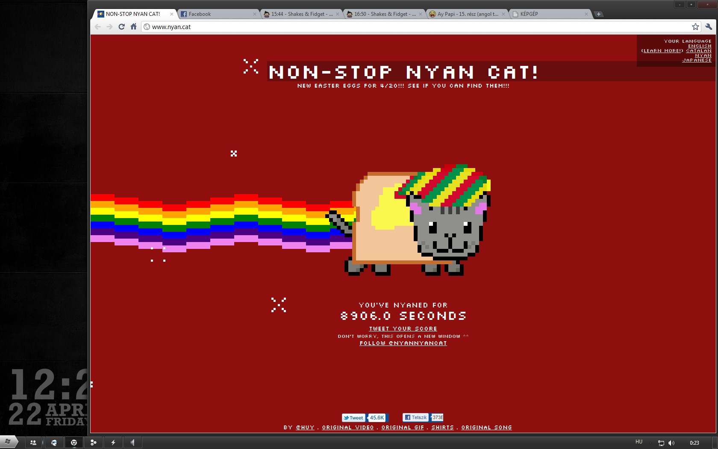Open a new tab with plus button
Viewport: 718px width, 449px height.
click(x=598, y=14)
